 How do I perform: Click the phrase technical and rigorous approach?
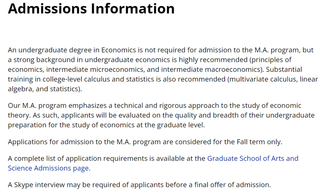pyautogui.click(x=166, y=105)
